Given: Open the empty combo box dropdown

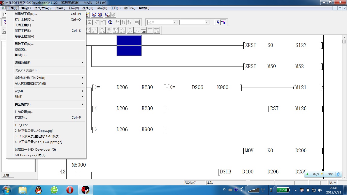Looking at the screenshot, I should pos(207,22).
